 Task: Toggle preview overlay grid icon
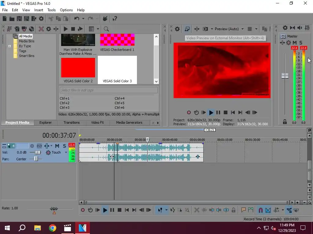point(250,29)
